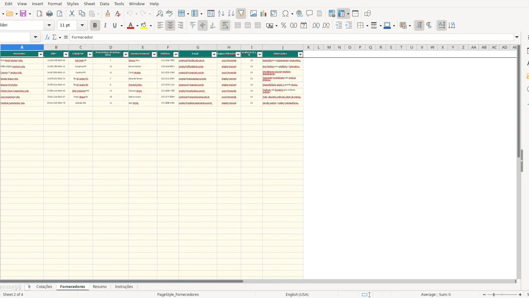Open the Data menu

(104, 4)
